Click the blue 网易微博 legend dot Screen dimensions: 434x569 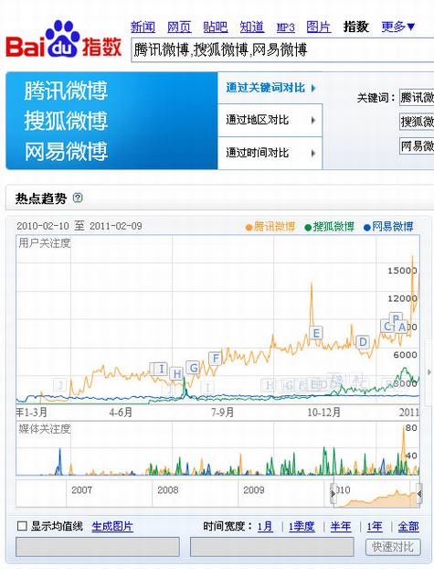tap(367, 228)
